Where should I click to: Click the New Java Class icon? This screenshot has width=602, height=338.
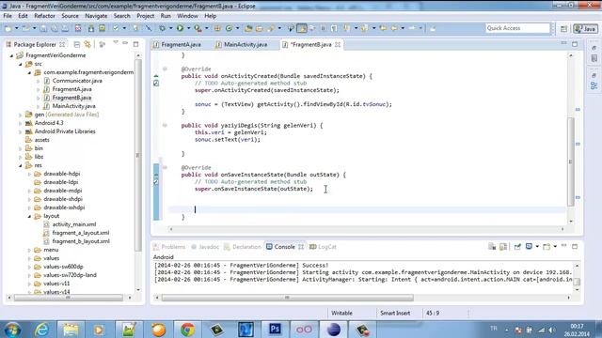click(229, 28)
